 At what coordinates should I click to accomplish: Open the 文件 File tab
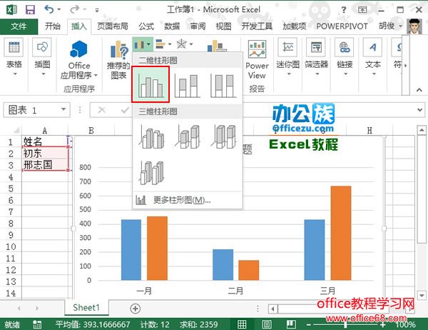(x=19, y=26)
